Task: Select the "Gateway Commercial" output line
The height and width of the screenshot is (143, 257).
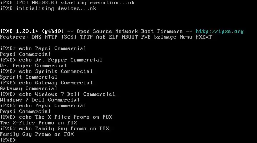Action: point(29,89)
